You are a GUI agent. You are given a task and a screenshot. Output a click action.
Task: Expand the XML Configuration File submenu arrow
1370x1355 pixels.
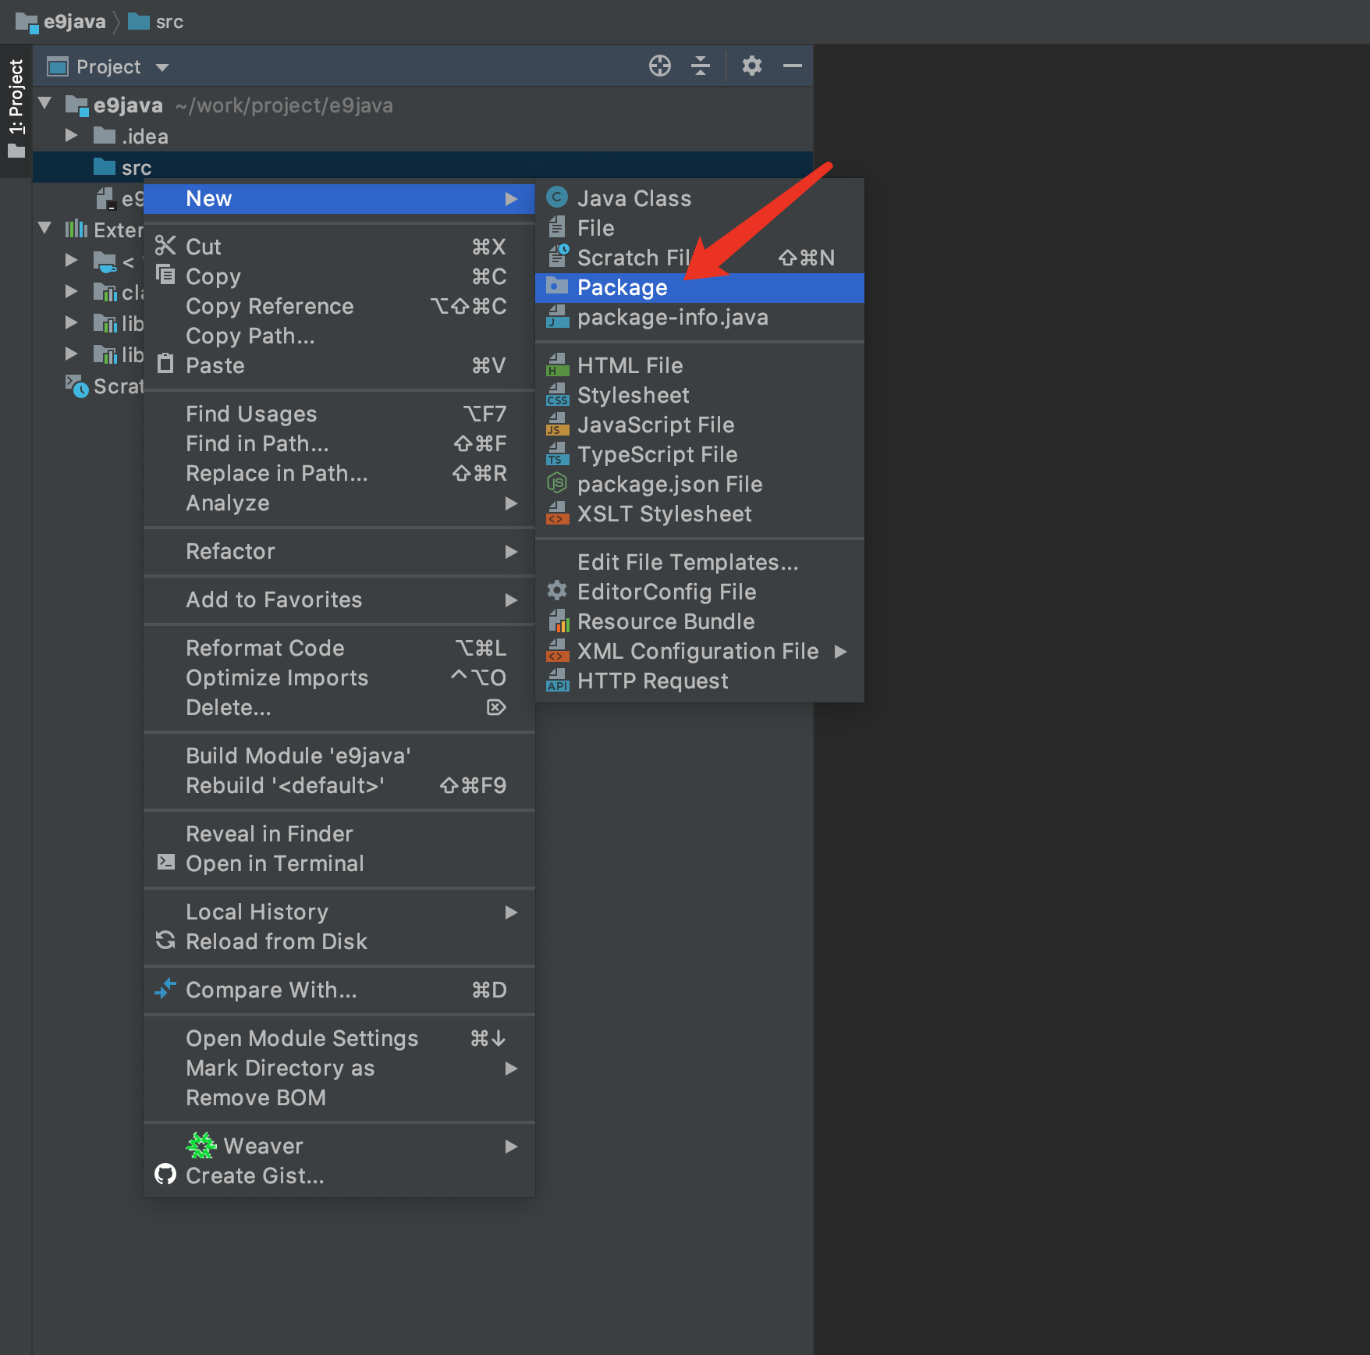click(840, 651)
